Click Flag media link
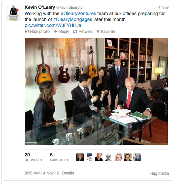Image resolution: width=175 pixels, height=184 pixels. [x=159, y=173]
